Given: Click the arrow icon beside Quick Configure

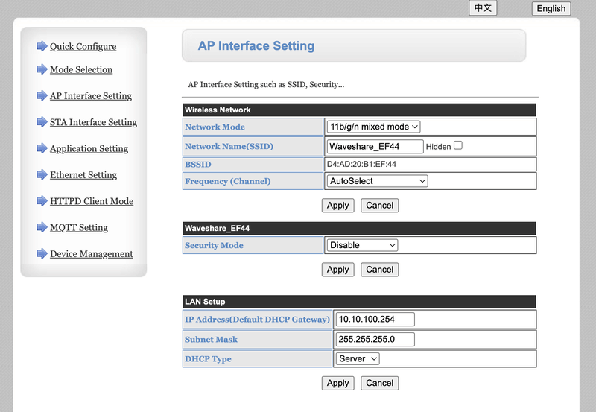Looking at the screenshot, I should (42, 46).
